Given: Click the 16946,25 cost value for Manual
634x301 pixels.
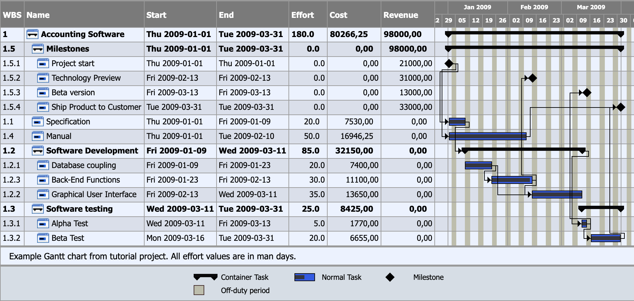Looking at the screenshot, I should 357,136.
